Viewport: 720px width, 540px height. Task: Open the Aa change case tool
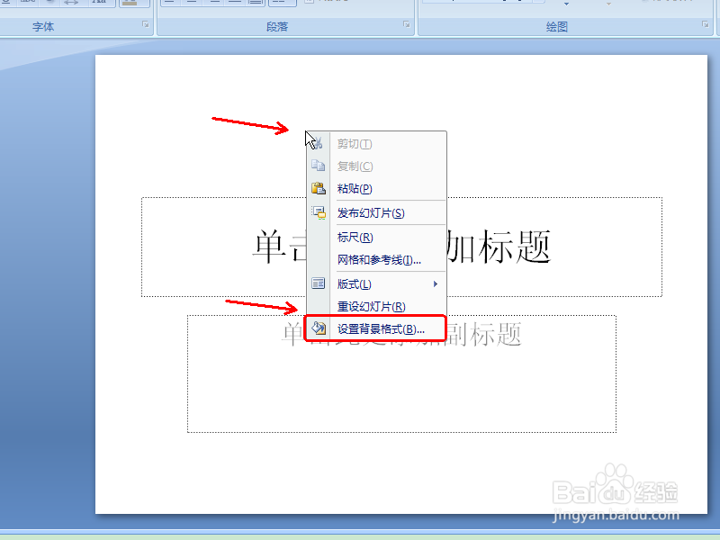[99, 3]
